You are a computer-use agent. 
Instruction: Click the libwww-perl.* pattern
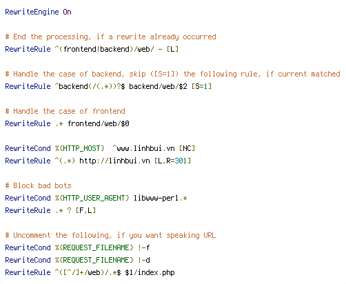(x=160, y=198)
